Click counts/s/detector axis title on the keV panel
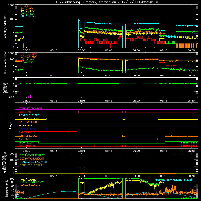The height and width of the screenshot is (201, 201). (x=5, y=26)
